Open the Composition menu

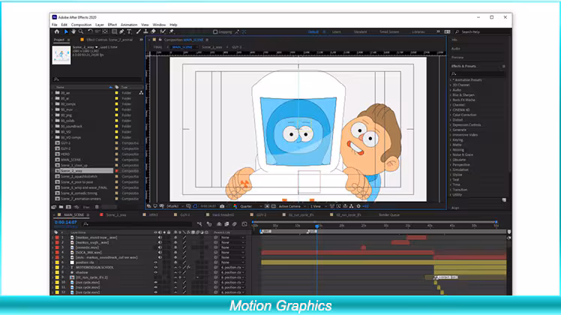click(81, 25)
